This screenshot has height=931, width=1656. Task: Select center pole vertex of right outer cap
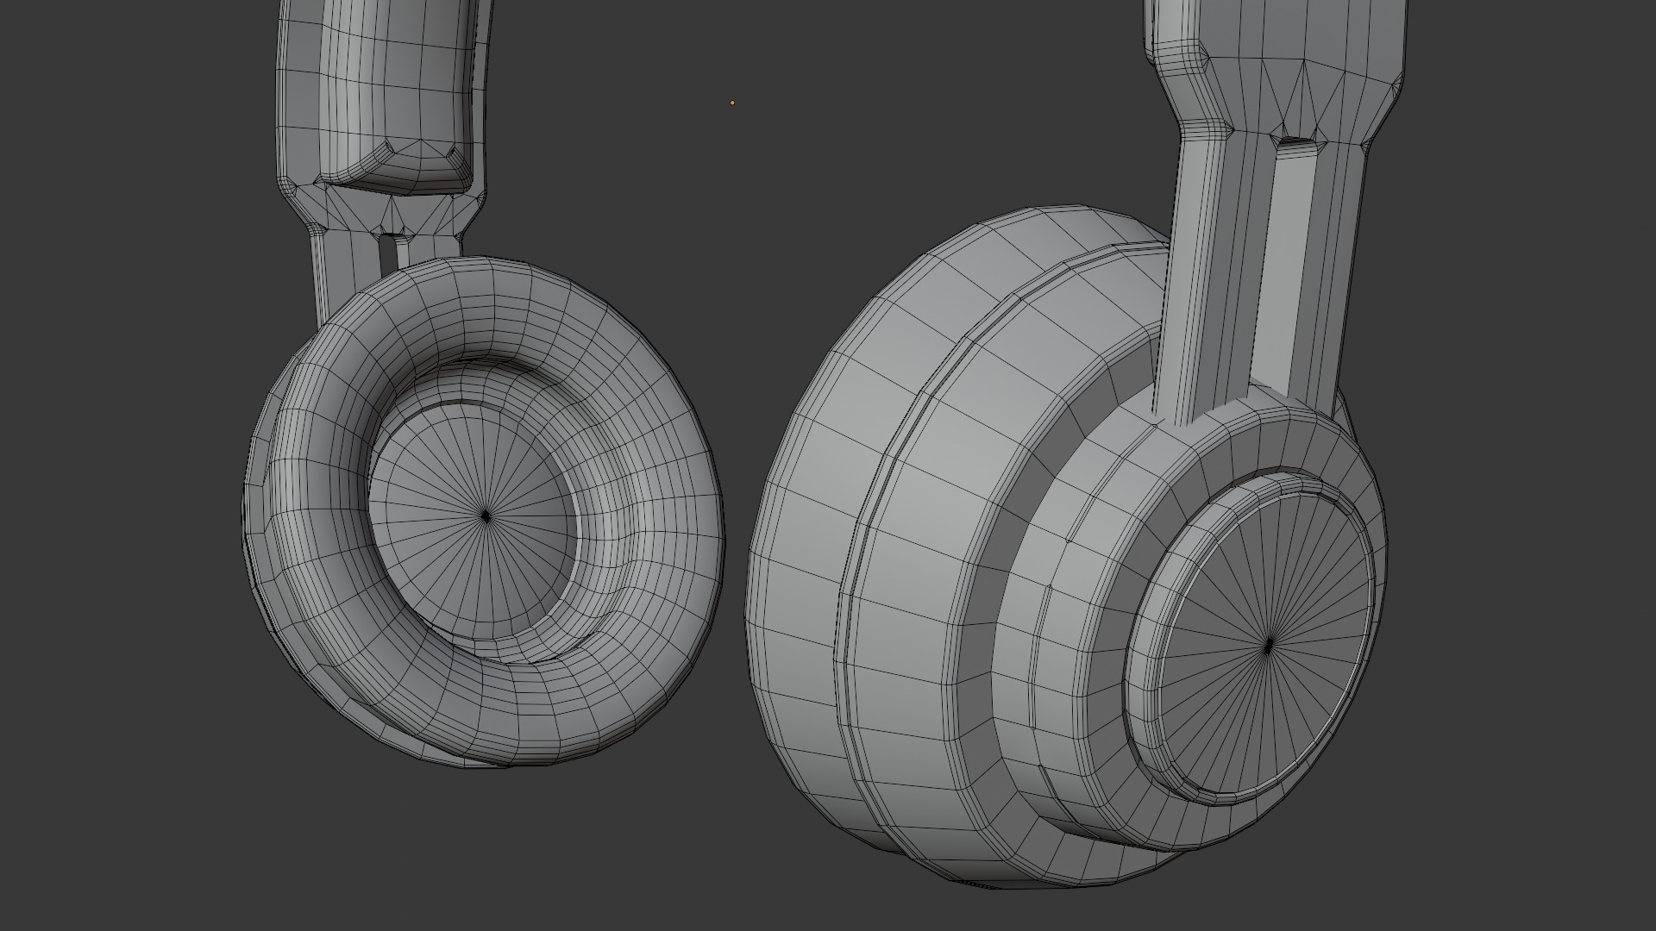[x=1268, y=646]
